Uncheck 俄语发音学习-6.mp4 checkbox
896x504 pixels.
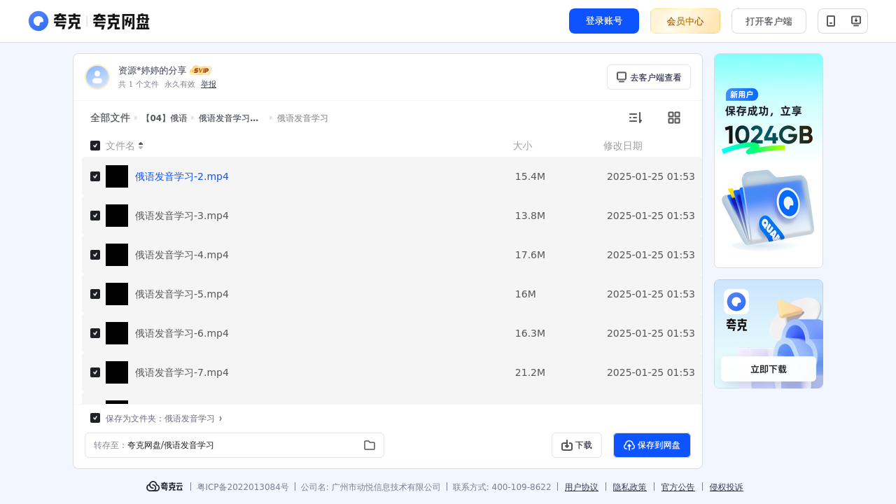tap(95, 333)
